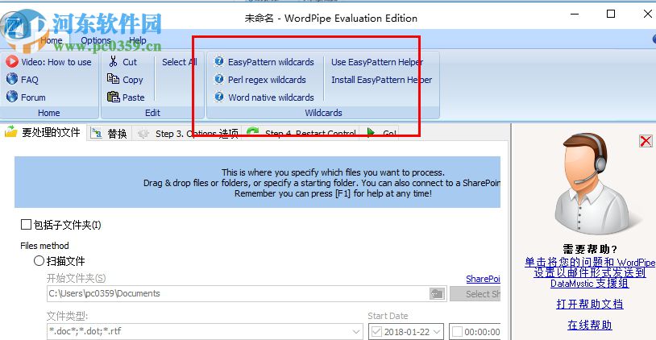Close the help assistant panel
656x340 pixels.
coord(646,141)
